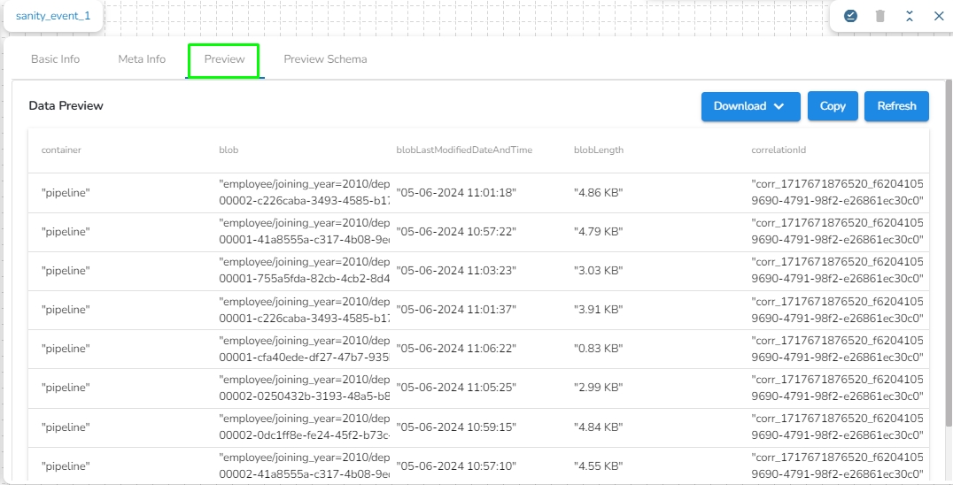Click the blob cell containing 00002-0250432b
The image size is (953, 485).
point(304,388)
